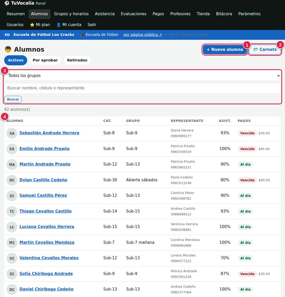Select Daniel Chiriboga Cedeño's DC avatar
The image size is (285, 297).
[x=12, y=289]
